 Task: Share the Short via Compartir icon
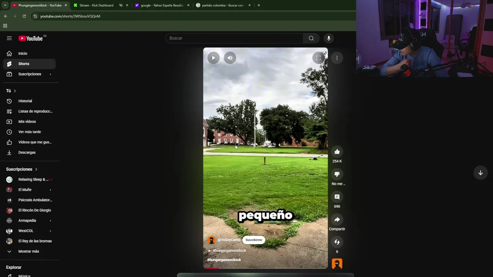tap(337, 219)
